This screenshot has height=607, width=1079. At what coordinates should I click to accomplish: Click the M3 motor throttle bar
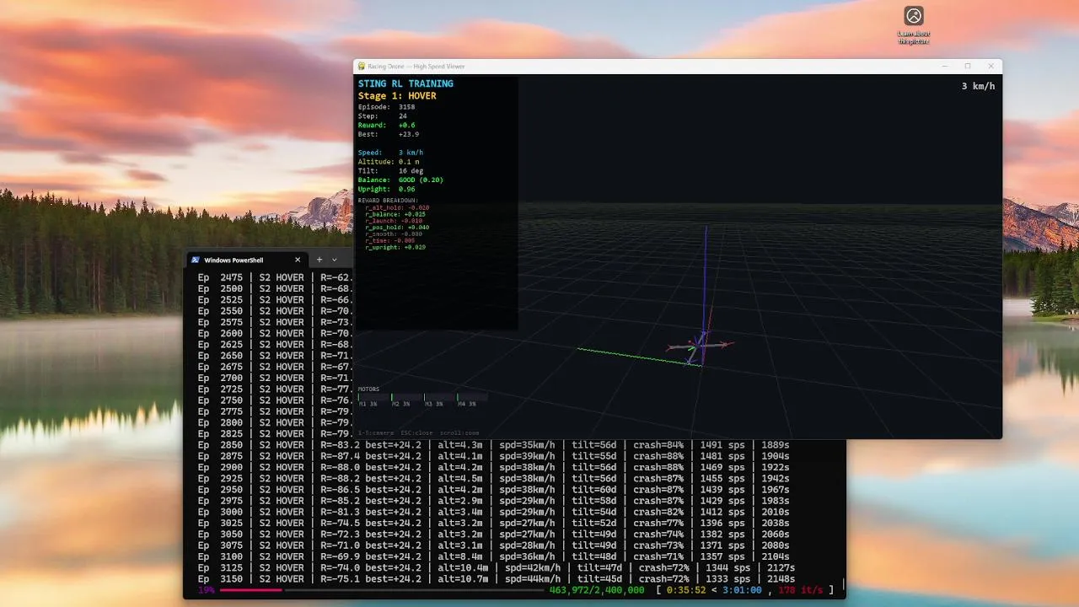[439, 397]
